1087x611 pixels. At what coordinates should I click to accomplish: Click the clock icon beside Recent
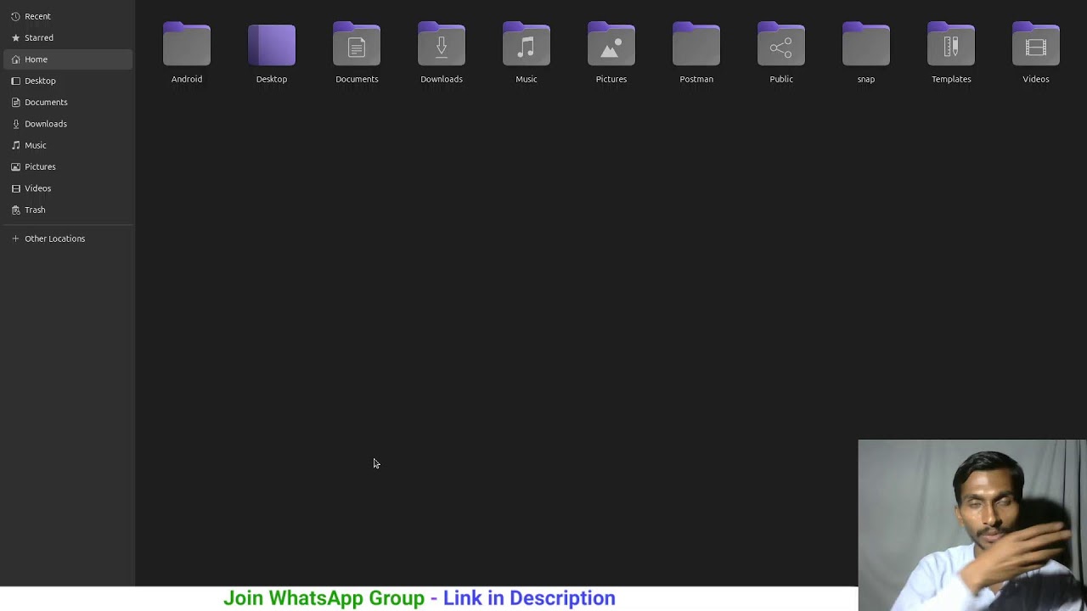coord(15,16)
